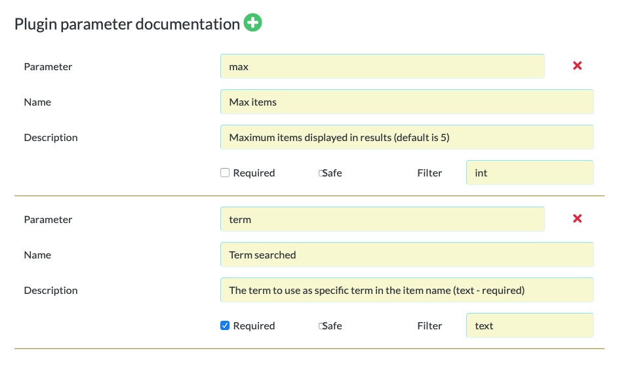Image resolution: width=642 pixels, height=372 pixels.
Task: Click the Safe label in term parameter block
Action: point(332,325)
